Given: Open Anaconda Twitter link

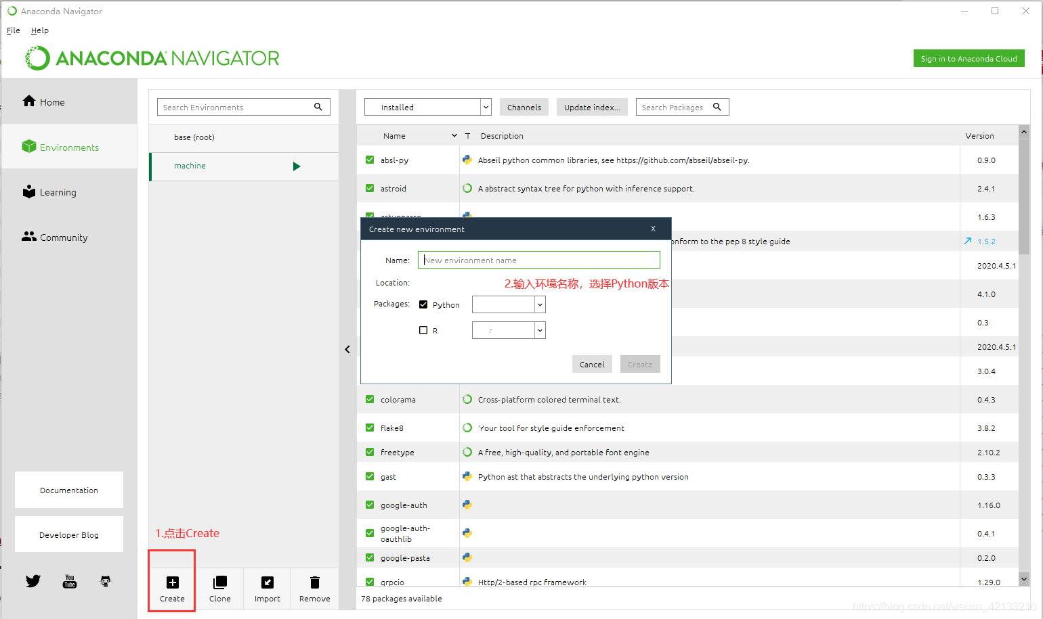Looking at the screenshot, I should tap(33, 581).
